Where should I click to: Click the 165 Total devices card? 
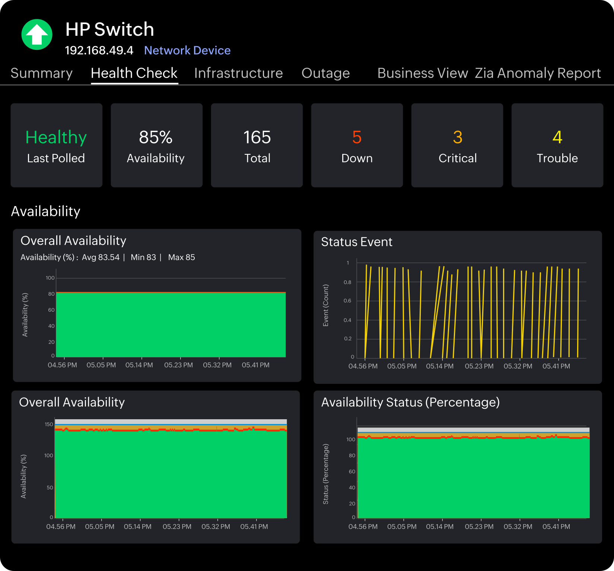tap(257, 145)
